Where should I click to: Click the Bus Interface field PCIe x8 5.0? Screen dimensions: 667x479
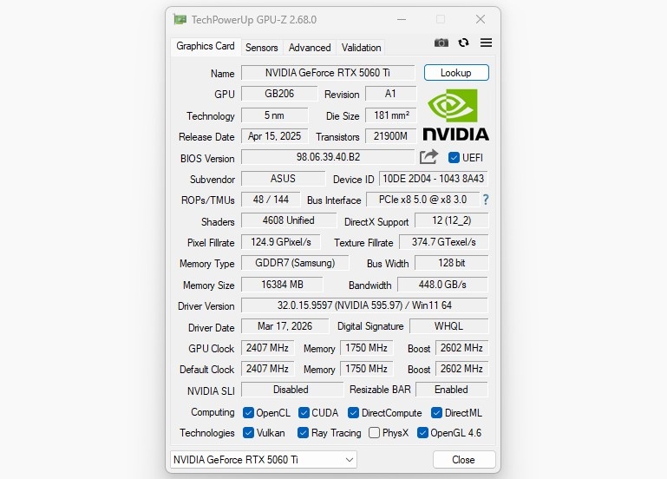(x=422, y=199)
